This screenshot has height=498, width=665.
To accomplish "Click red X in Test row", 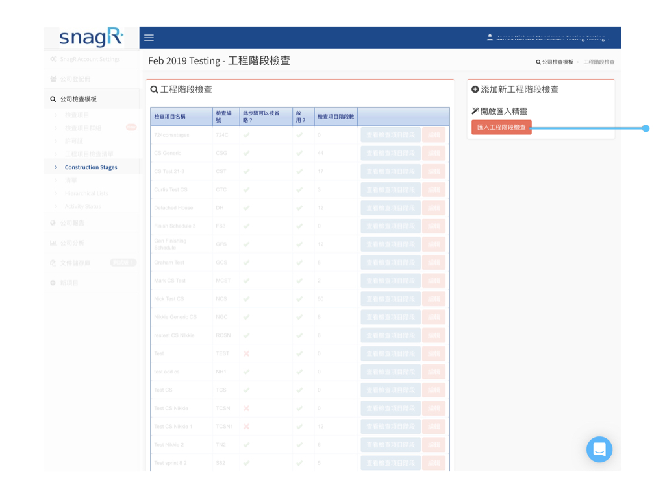I will coord(246,353).
